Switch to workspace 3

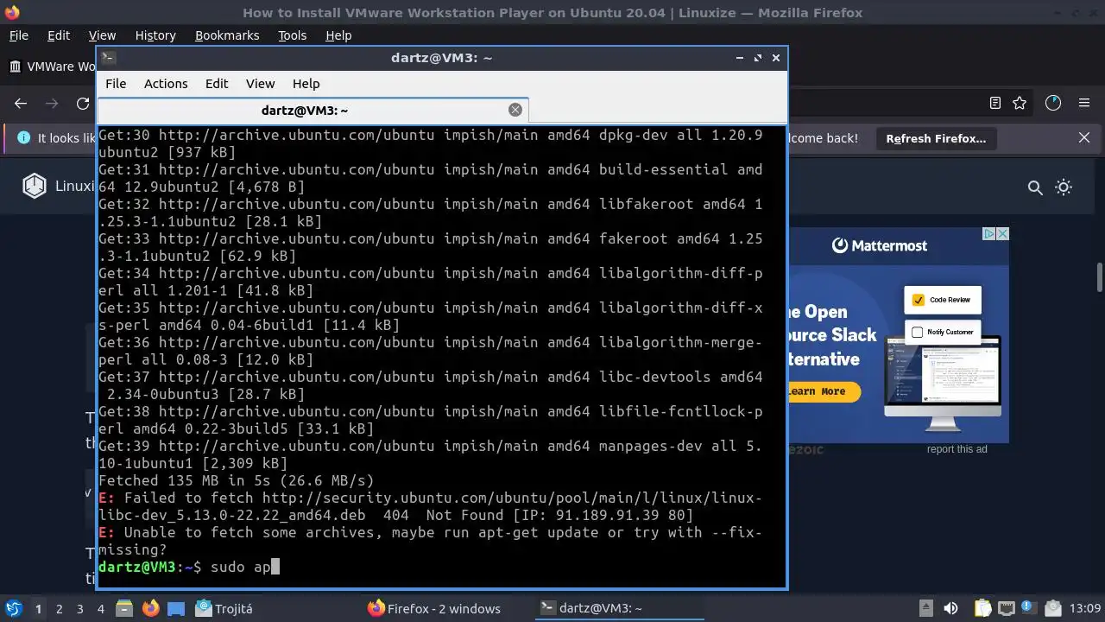click(x=79, y=609)
